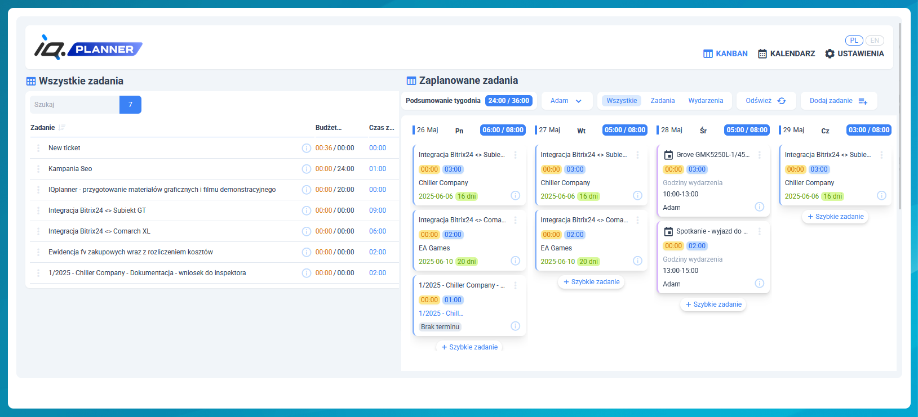
Task: Open the Kalendarz view
Action: 786,53
